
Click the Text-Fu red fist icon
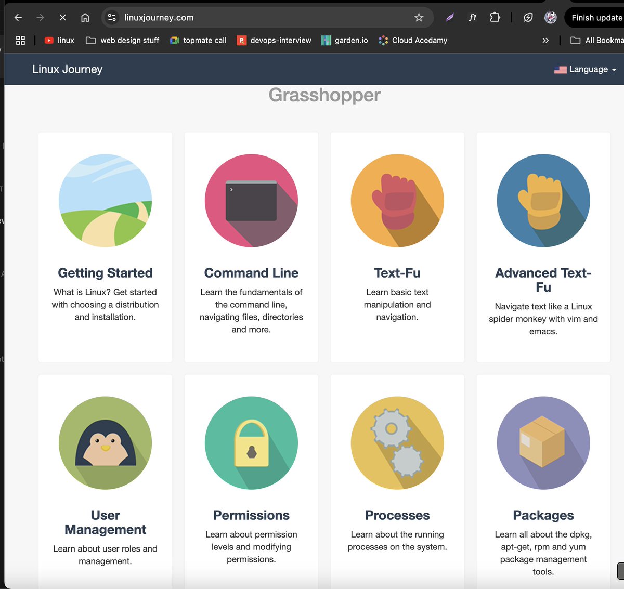(397, 200)
